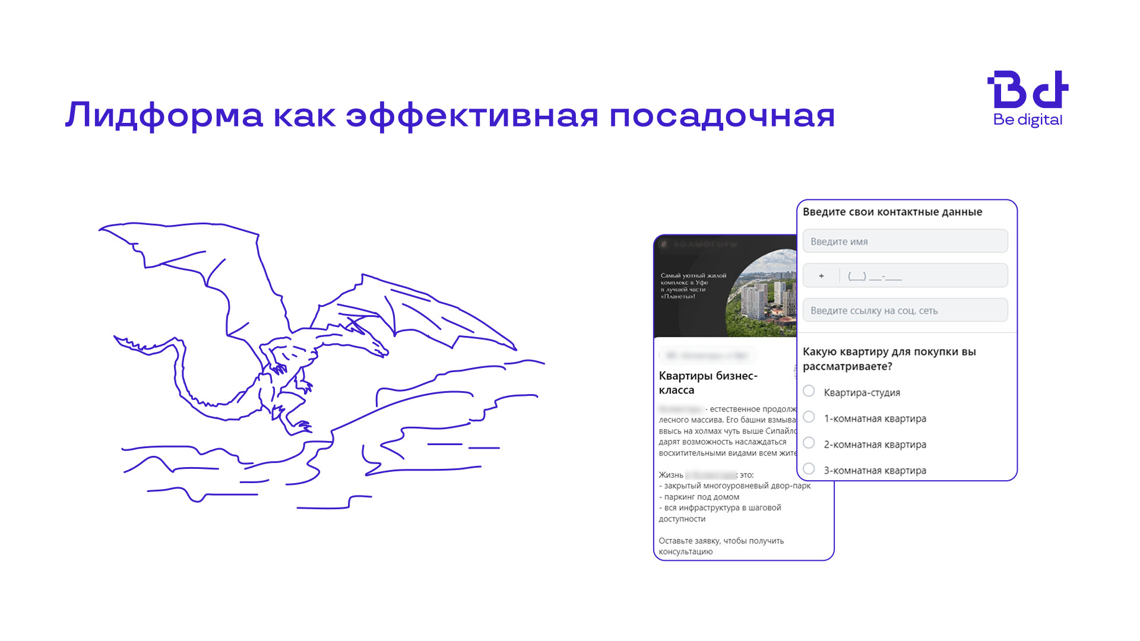Select the "Квартира-студия" radio option

809,391
